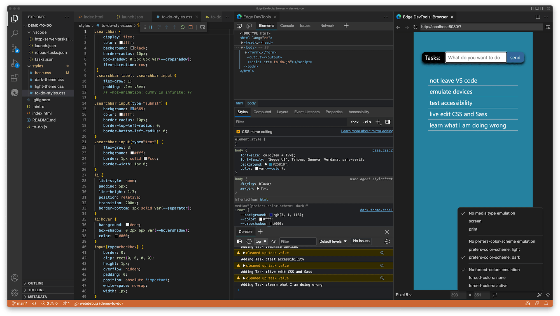The image size is (560, 316).
Task: Click the console Filter input field
Action: [x=298, y=241]
